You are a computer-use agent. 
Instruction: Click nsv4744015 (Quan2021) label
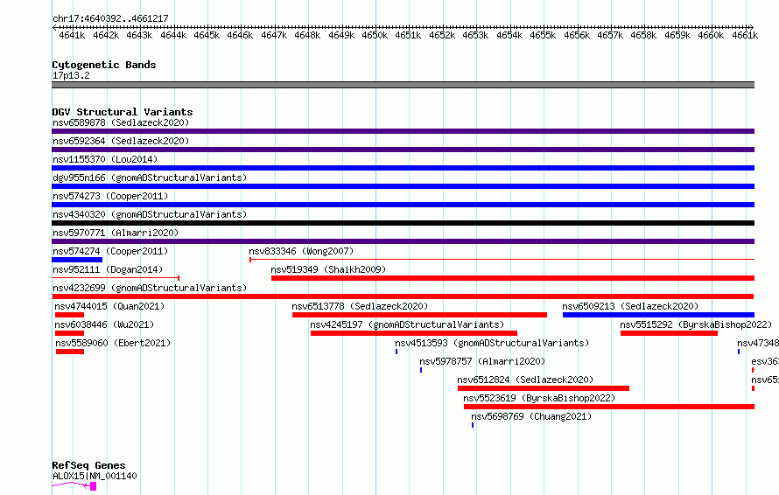coord(109,306)
